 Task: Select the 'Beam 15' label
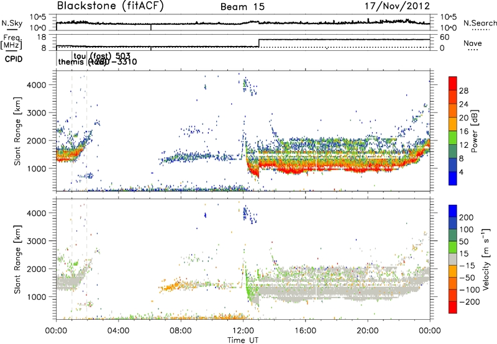click(x=242, y=7)
